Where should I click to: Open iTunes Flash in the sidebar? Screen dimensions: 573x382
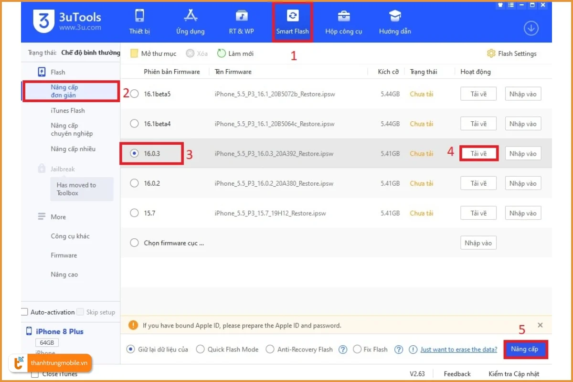click(x=68, y=110)
